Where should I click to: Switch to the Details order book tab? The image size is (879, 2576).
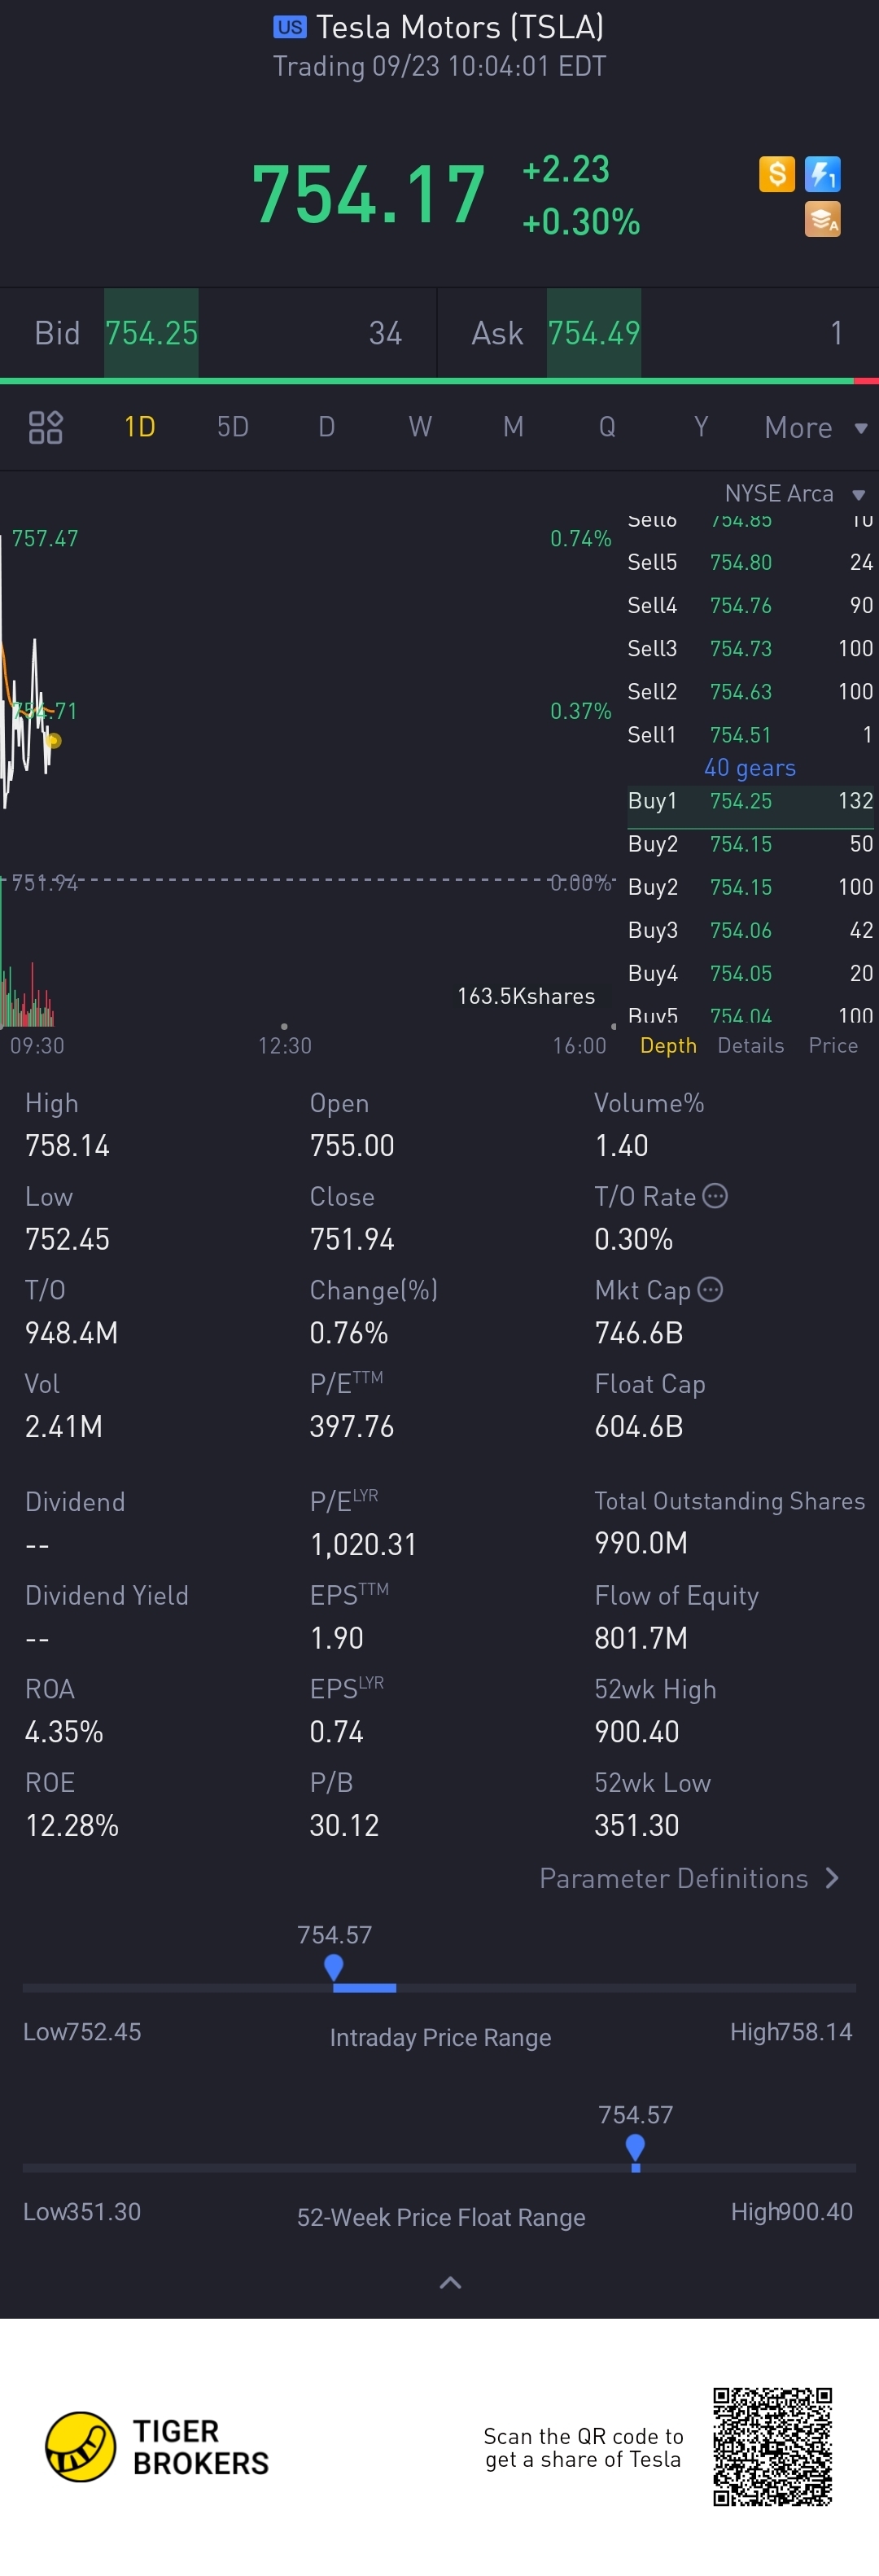tap(750, 1045)
